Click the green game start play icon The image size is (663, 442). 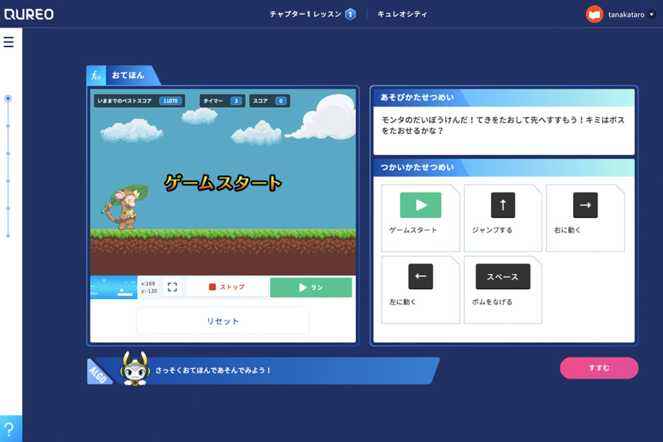click(420, 205)
